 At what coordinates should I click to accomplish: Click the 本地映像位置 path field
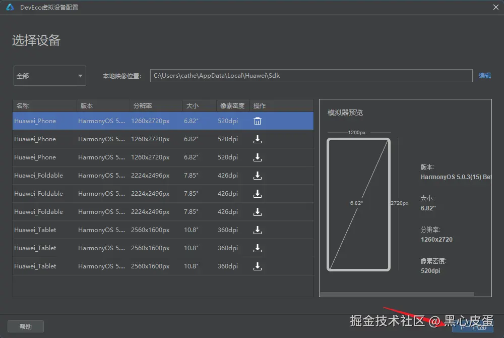tap(311, 76)
